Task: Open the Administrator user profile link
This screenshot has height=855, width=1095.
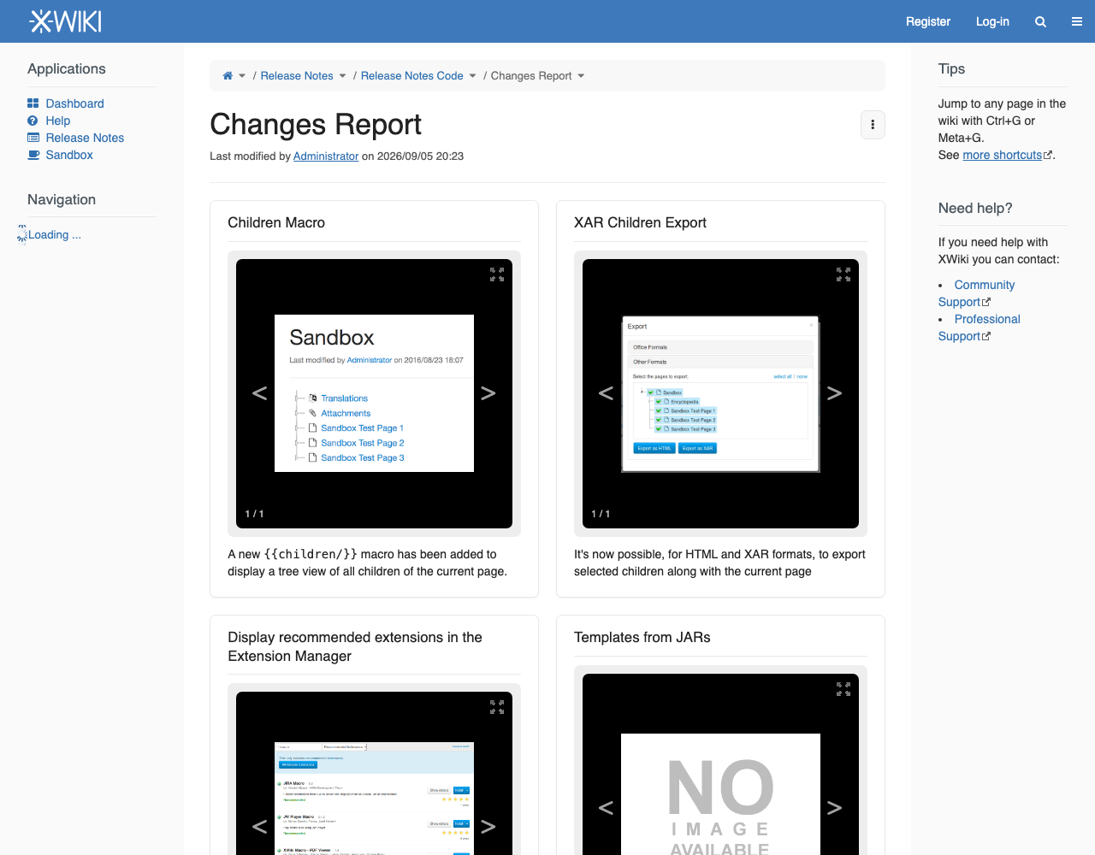Action: point(326,156)
